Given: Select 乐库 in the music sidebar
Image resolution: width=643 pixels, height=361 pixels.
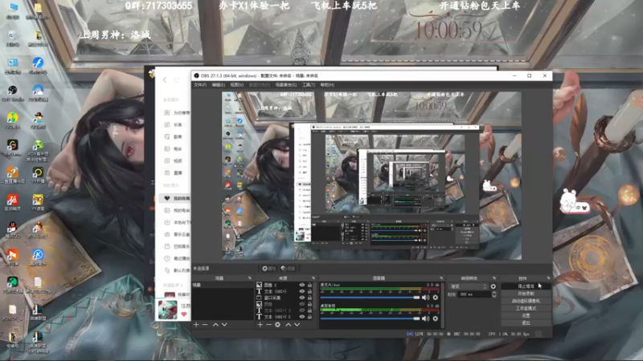Looking at the screenshot, I should pyautogui.click(x=173, y=124).
